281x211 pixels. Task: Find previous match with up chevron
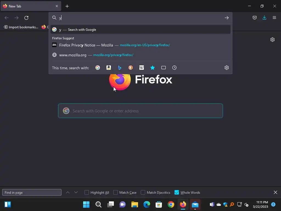68,192
